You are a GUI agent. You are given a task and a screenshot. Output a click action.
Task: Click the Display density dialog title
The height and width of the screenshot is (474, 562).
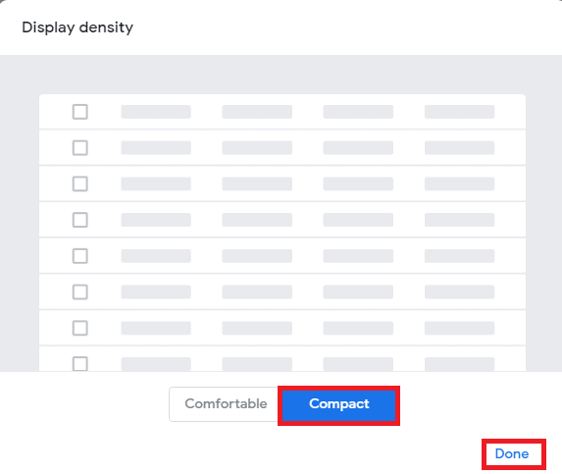(x=77, y=27)
